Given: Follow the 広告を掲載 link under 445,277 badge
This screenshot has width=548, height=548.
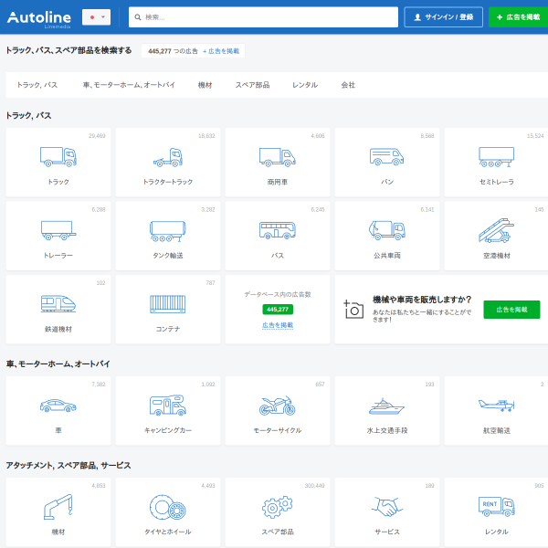Looking at the screenshot, I should 278,325.
